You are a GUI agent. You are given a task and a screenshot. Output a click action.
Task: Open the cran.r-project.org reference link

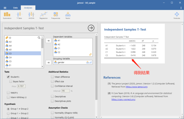click(124, 99)
